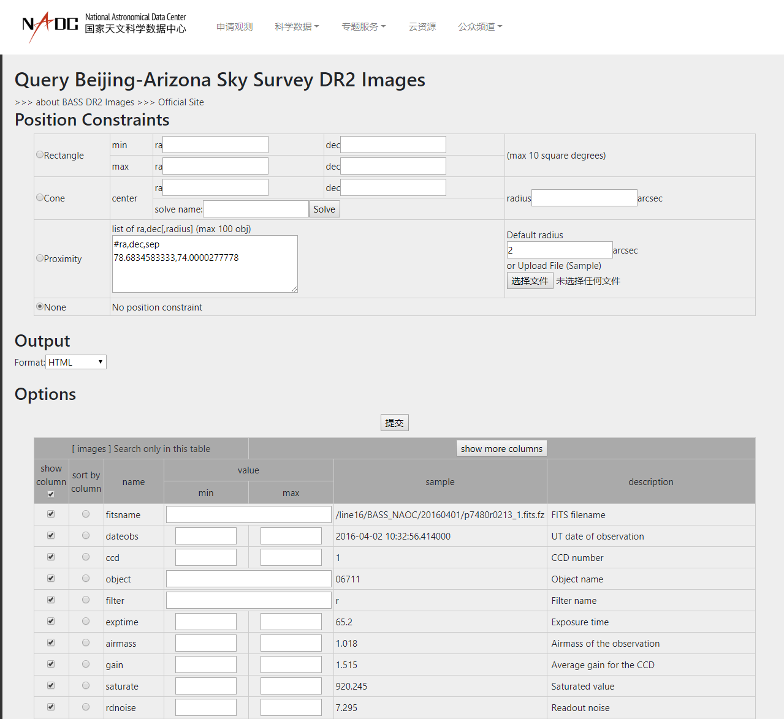The height and width of the screenshot is (719, 784).
Task: Sort results by the fitsname column
Action: pos(86,514)
